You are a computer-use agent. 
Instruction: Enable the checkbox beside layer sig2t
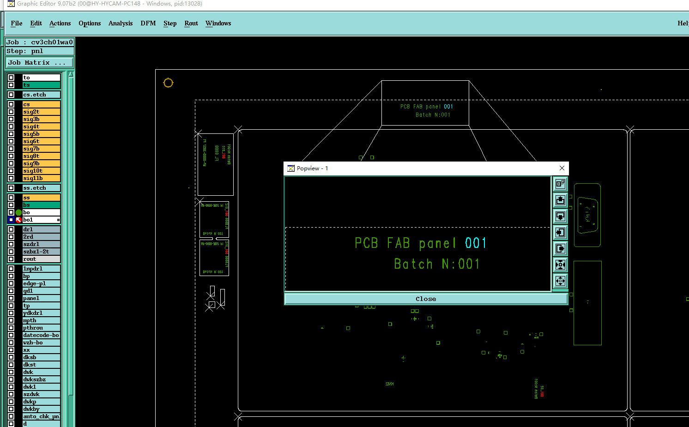[x=11, y=112]
